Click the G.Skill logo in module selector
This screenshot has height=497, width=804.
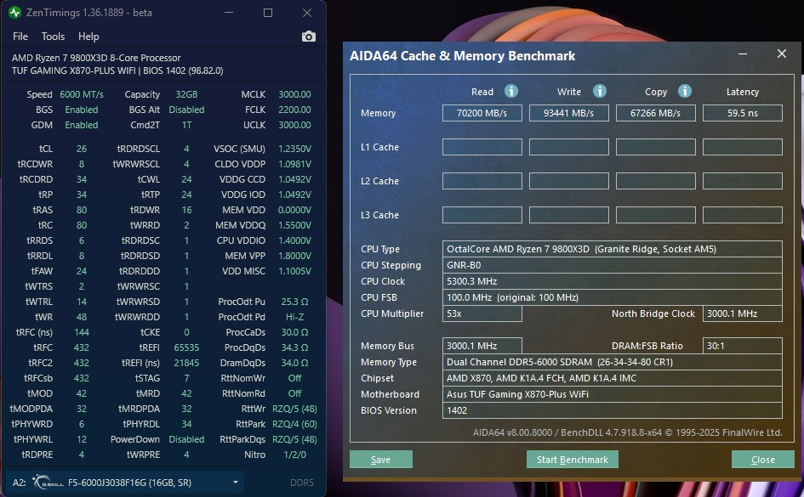48,482
